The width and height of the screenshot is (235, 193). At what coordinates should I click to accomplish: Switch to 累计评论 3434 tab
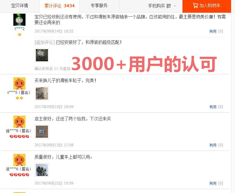click(x=60, y=6)
